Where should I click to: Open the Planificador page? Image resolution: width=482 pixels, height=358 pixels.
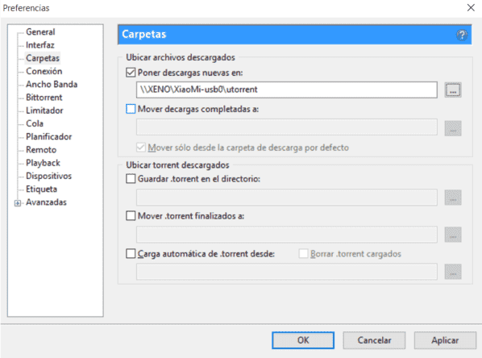48,136
